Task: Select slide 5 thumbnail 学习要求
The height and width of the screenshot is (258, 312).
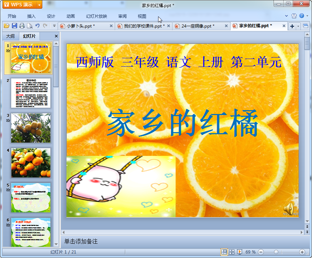Action: pos(31,198)
